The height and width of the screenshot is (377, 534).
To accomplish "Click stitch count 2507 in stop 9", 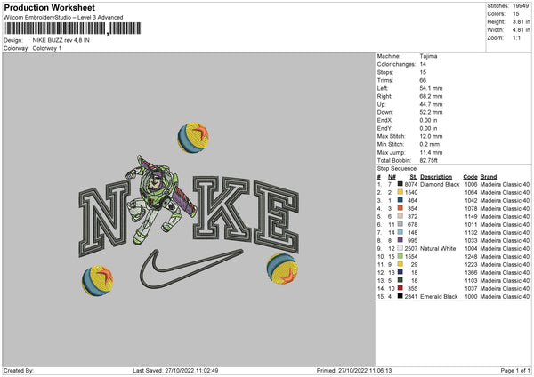I will point(411,248).
